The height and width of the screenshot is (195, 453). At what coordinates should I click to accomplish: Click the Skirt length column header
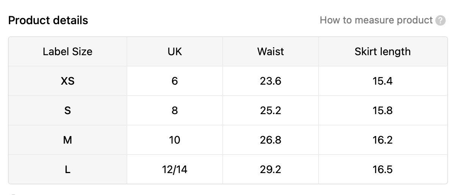383,52
